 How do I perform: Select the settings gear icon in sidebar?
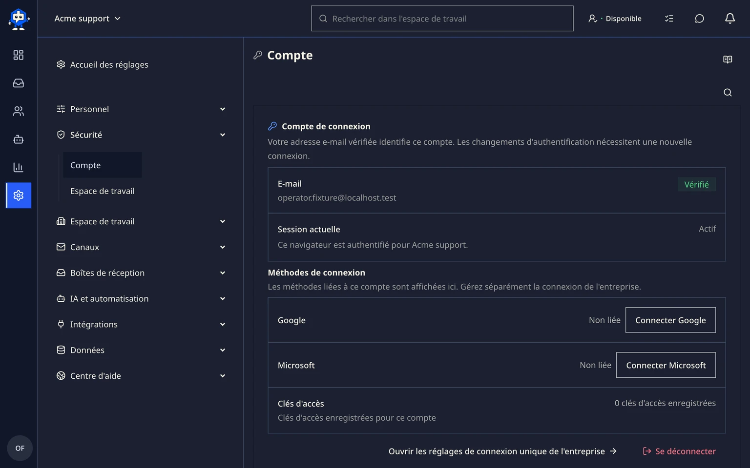point(19,195)
